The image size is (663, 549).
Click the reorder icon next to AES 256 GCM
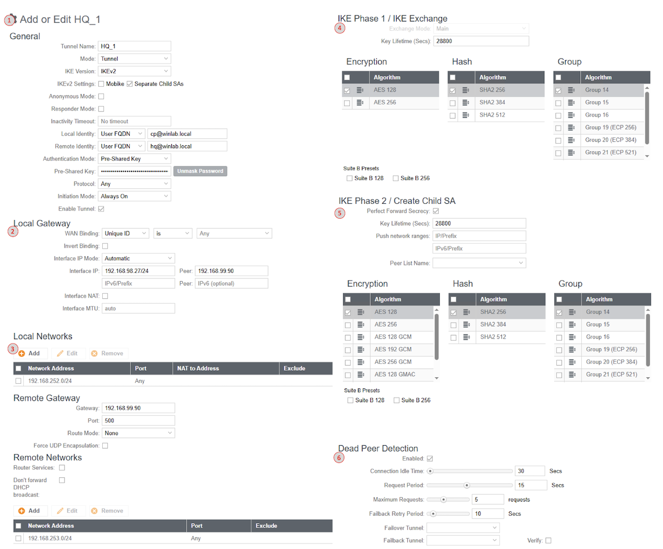(x=361, y=362)
